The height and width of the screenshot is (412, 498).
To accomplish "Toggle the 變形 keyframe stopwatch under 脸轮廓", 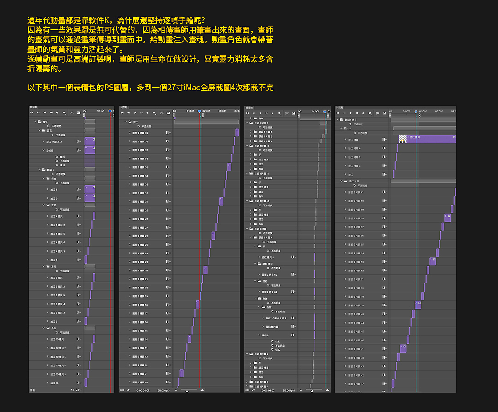I will [x=57, y=157].
